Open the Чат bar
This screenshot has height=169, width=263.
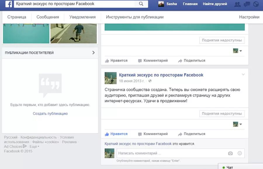pos(240,167)
